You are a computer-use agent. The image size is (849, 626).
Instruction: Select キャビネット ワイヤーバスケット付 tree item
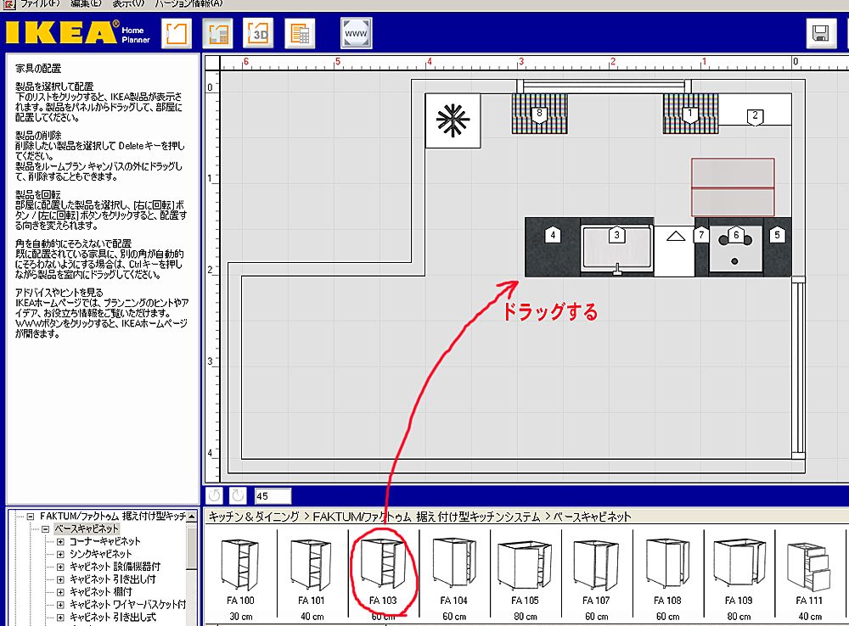127,605
